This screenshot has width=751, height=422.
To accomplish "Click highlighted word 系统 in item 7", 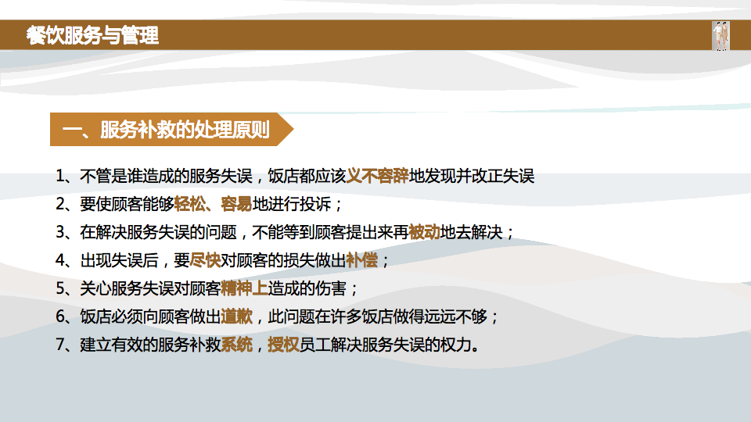I will click(x=236, y=345).
